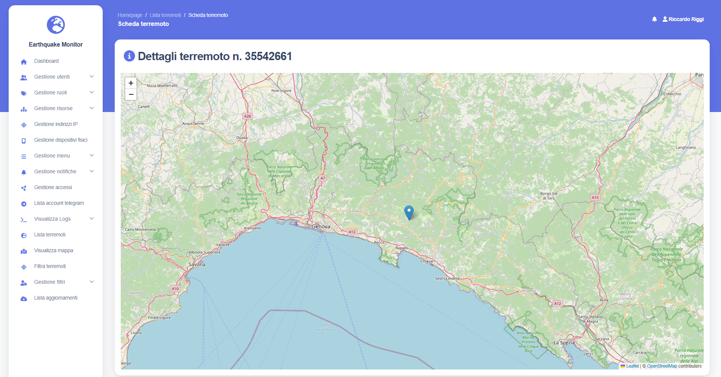Click the Finale Ligure label on map

159,318
